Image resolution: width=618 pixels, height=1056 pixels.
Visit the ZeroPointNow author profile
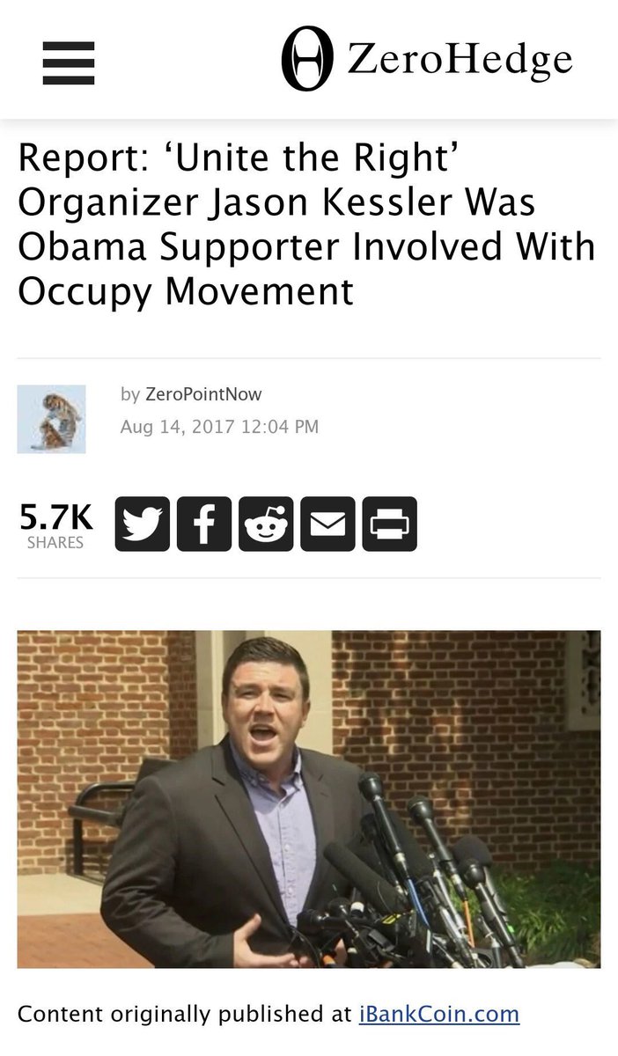click(x=203, y=394)
